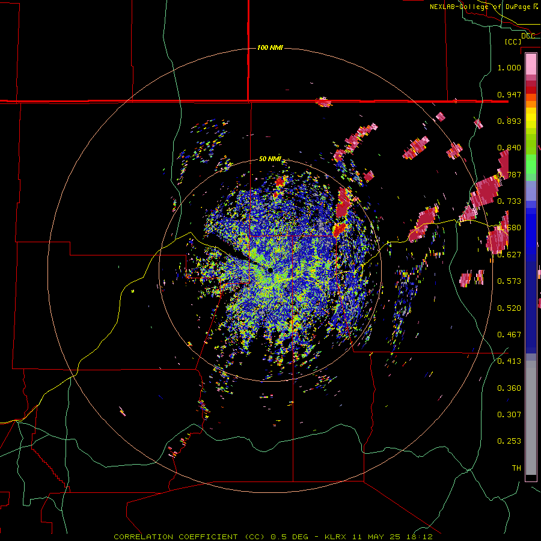Select the 100 NMI range ring label
This screenshot has width=541, height=541.
coord(270,47)
